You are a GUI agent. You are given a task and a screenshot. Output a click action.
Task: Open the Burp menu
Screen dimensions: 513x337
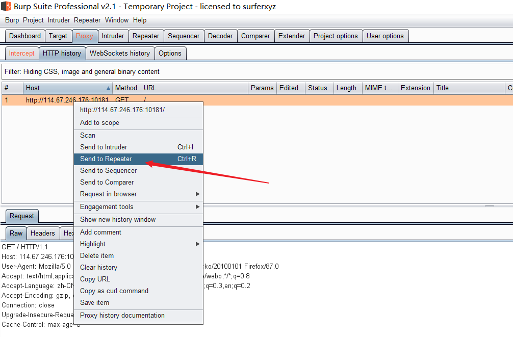(12, 20)
